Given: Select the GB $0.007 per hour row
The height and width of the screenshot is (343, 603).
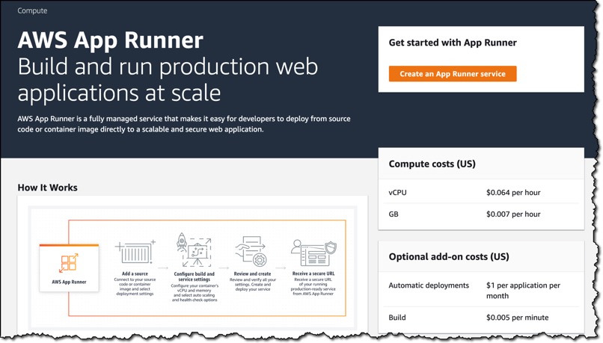Looking at the screenshot, I should tap(481, 214).
